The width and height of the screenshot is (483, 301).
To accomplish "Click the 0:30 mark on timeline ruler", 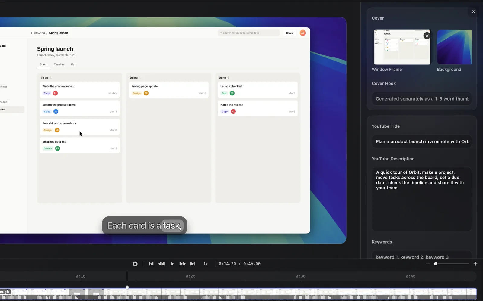I will (300, 276).
